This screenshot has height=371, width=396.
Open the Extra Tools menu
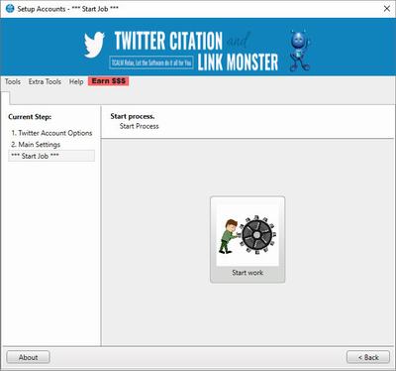point(45,81)
